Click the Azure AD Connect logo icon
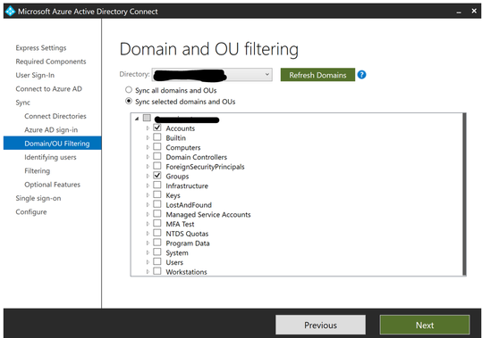The width and height of the screenshot is (482, 338). (x=10, y=12)
